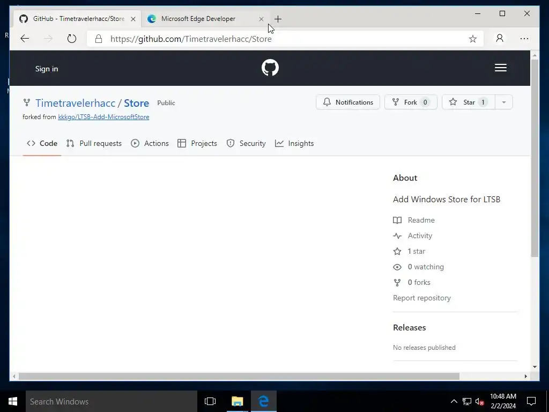Fork the repository with Fork button

[x=411, y=102]
